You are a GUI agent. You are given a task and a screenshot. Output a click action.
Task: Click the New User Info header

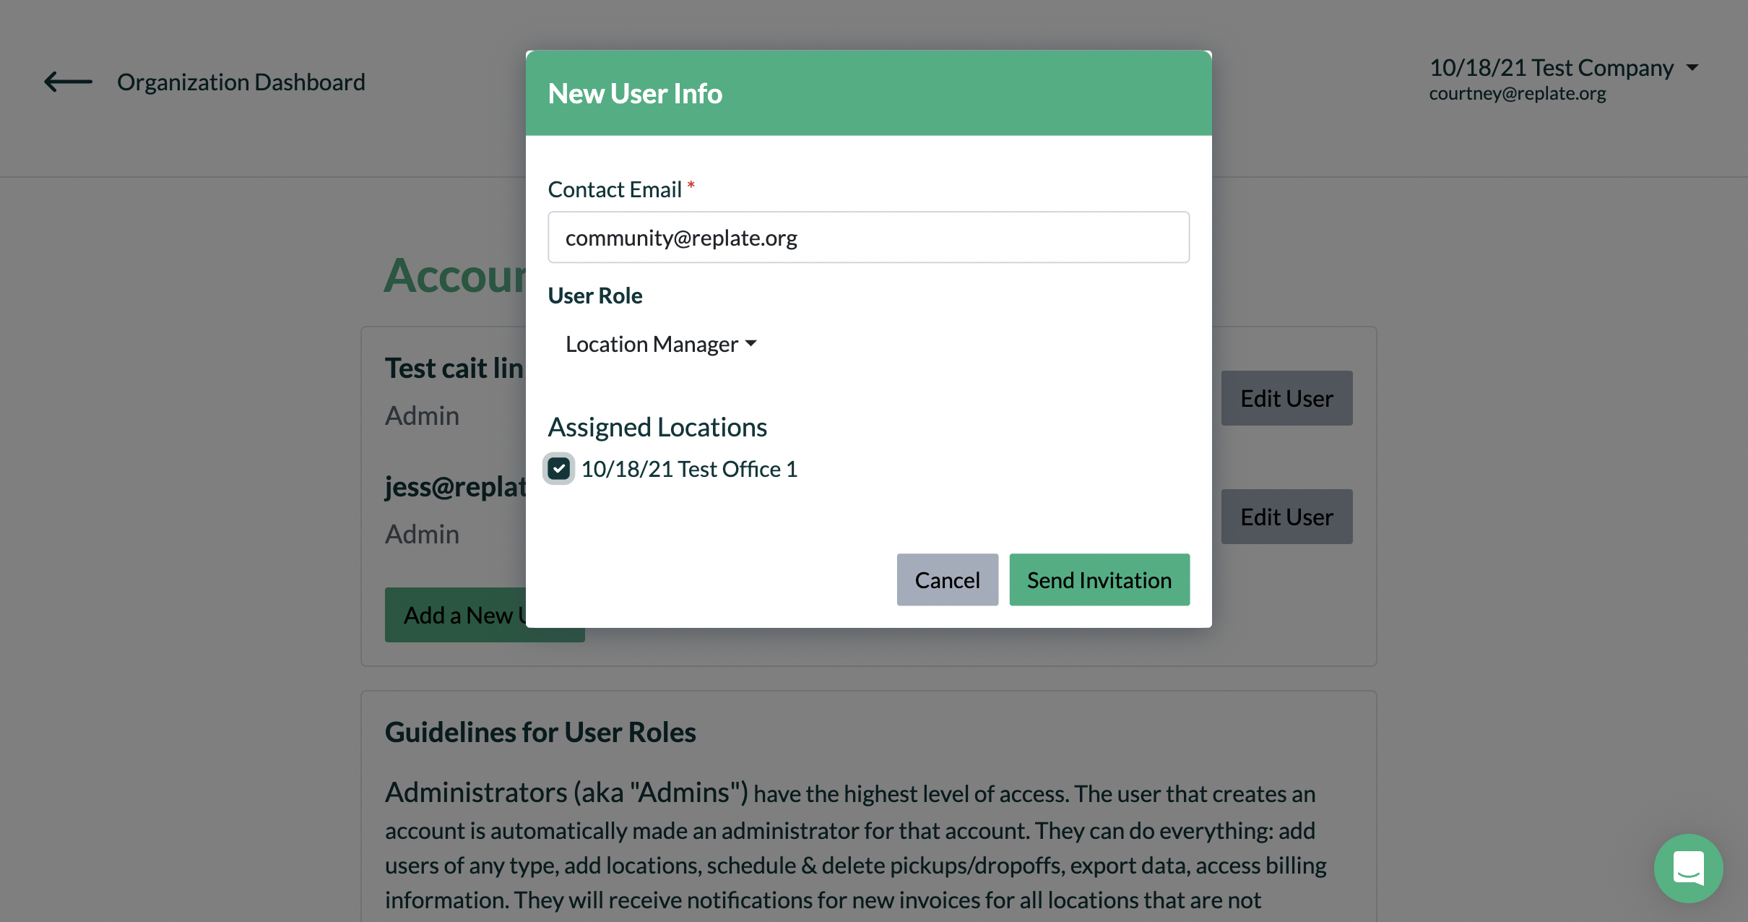tap(635, 93)
